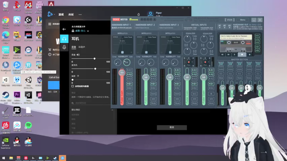This screenshot has height=161, width=287.
Task: Open File Explorer from taskbar
Action: [11, 158]
